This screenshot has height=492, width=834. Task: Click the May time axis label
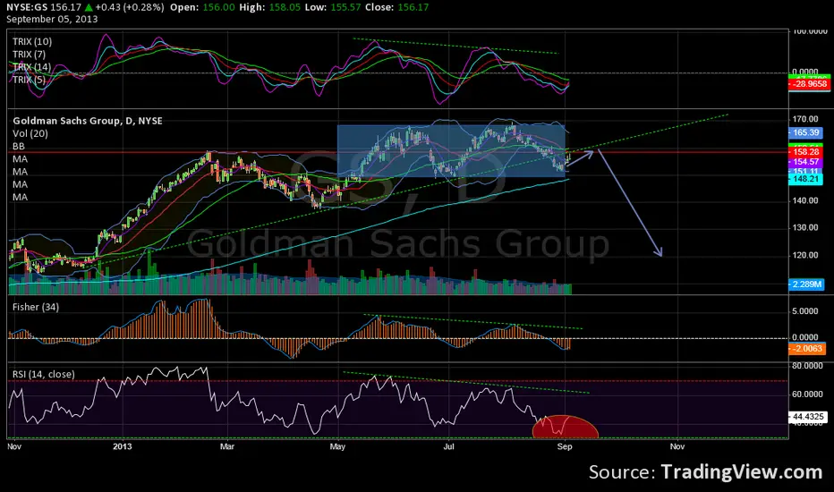coord(337,446)
